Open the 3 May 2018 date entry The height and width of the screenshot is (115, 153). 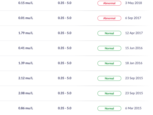133,3
